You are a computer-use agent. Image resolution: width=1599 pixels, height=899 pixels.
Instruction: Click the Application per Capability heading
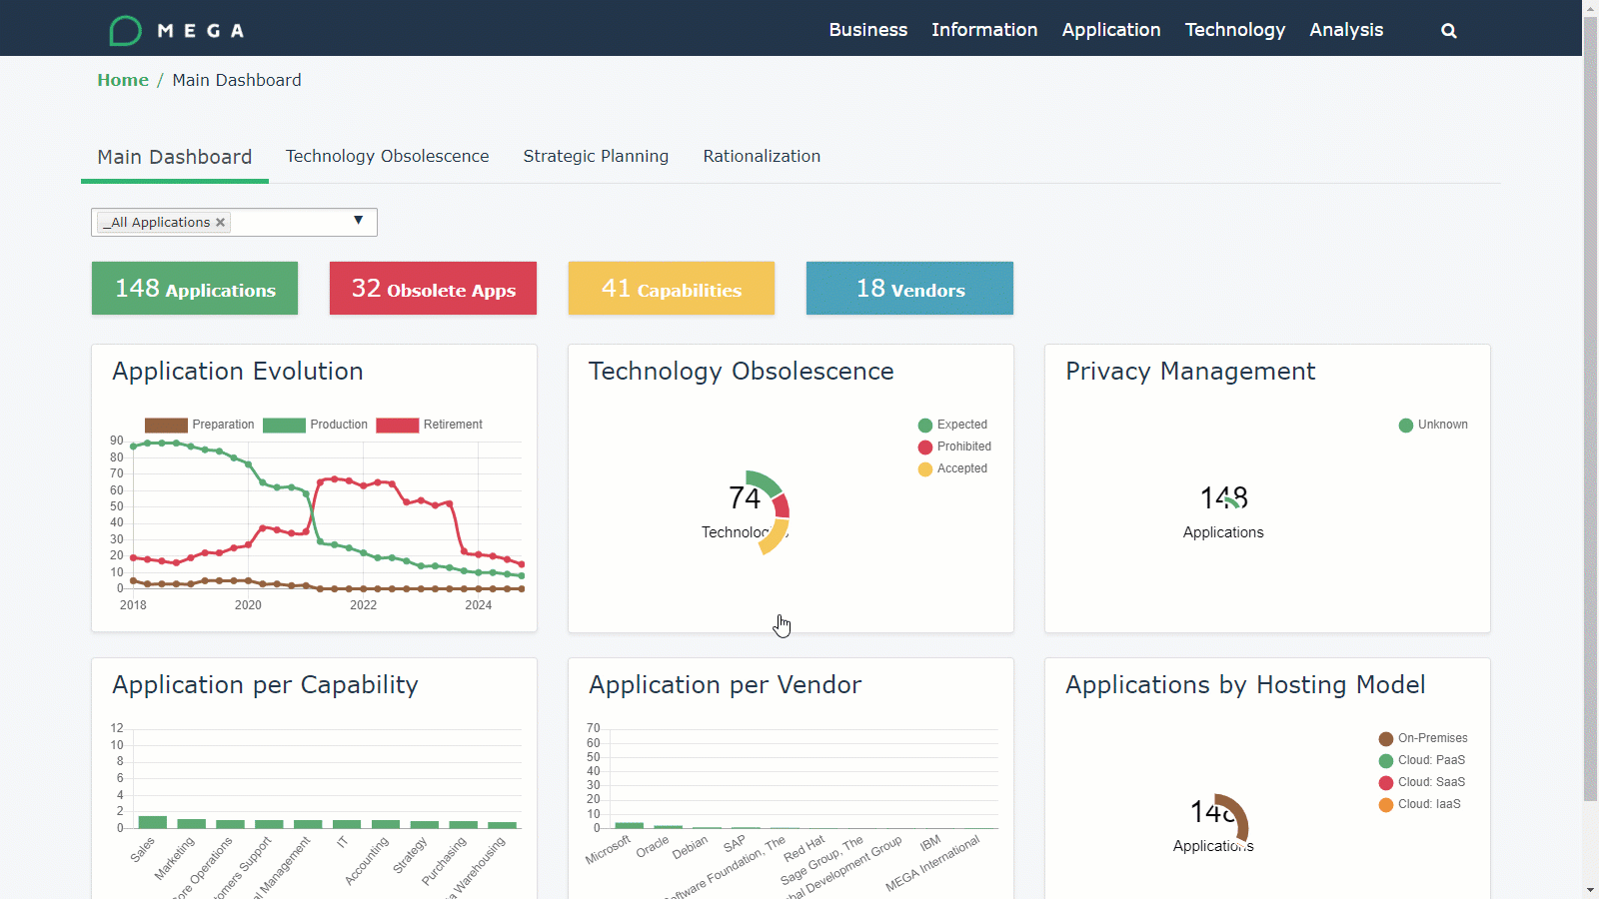coord(265,685)
